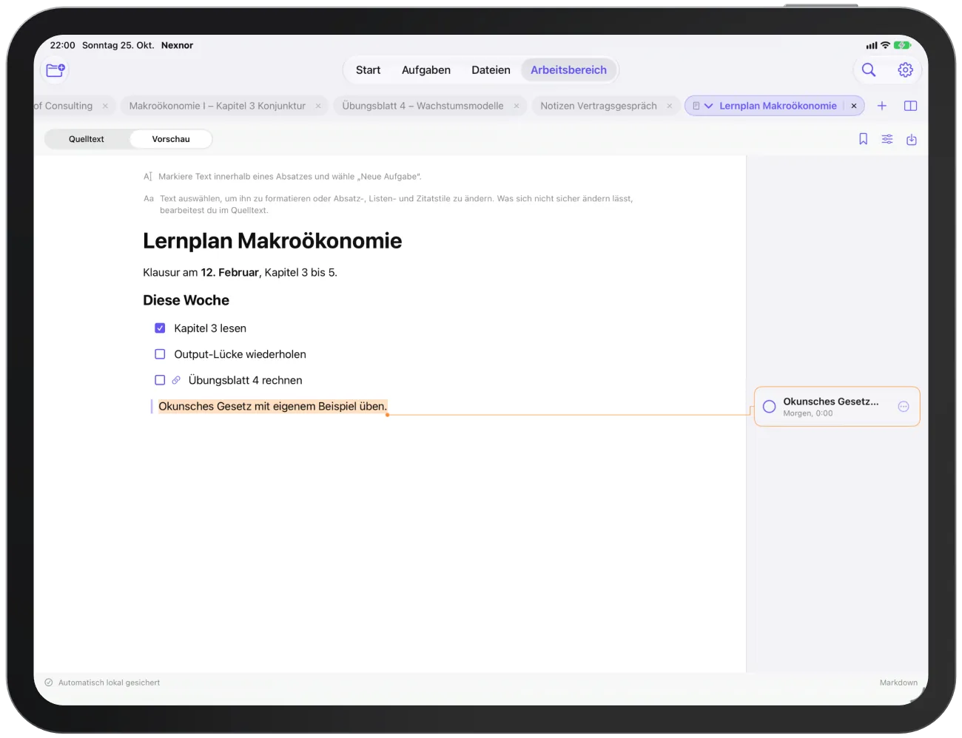Open the new folder icon

(x=55, y=70)
